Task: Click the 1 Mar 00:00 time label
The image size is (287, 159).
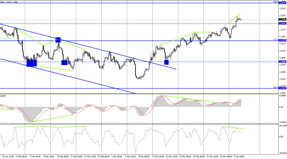Action: tap(117, 157)
